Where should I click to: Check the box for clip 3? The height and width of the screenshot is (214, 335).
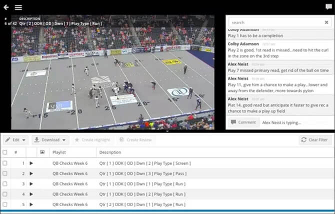tap(5, 184)
